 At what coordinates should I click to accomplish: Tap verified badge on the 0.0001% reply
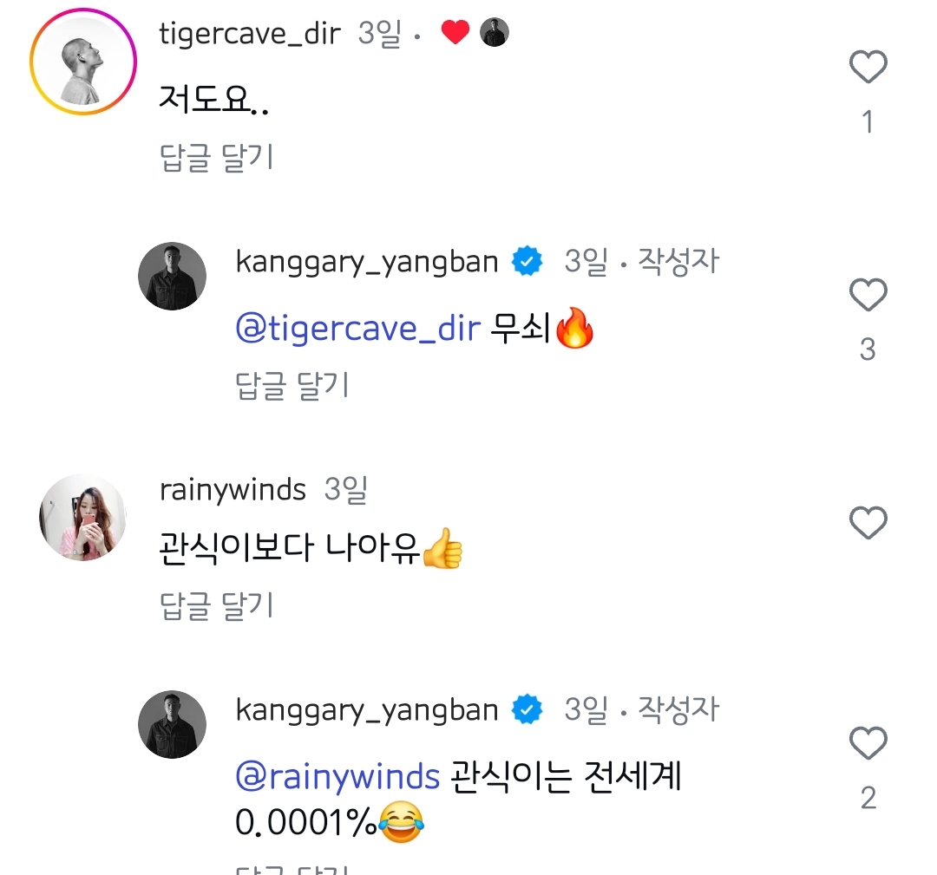527,709
